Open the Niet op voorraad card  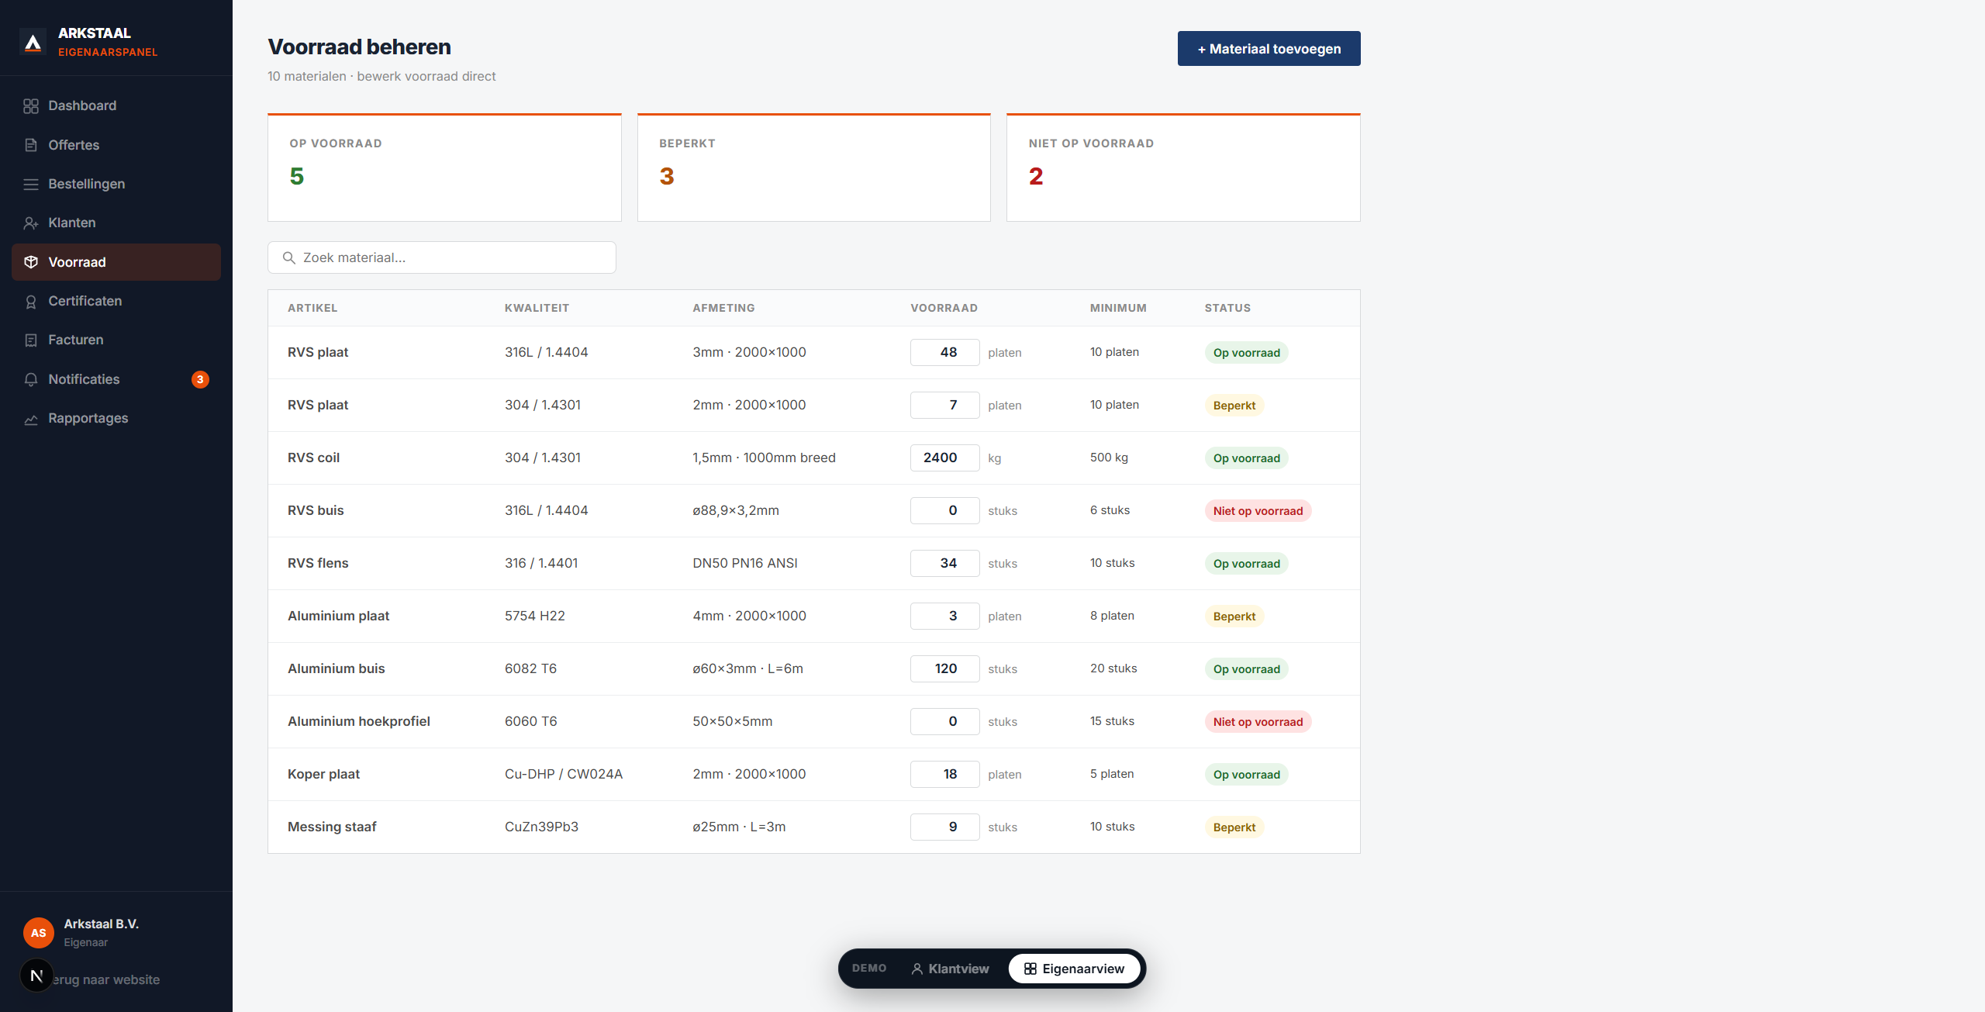pos(1182,167)
